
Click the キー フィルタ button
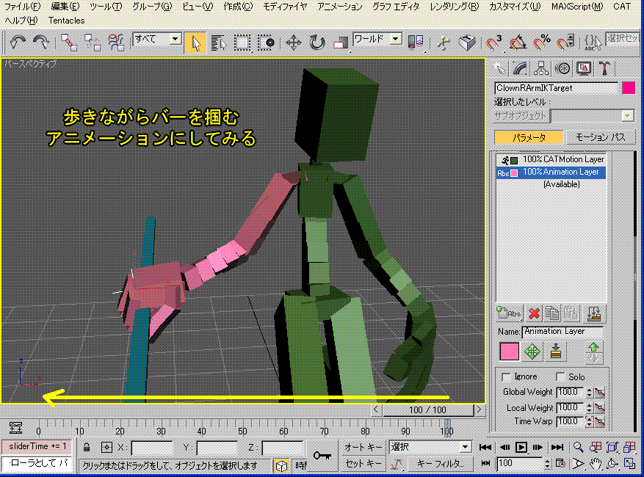coord(441,464)
